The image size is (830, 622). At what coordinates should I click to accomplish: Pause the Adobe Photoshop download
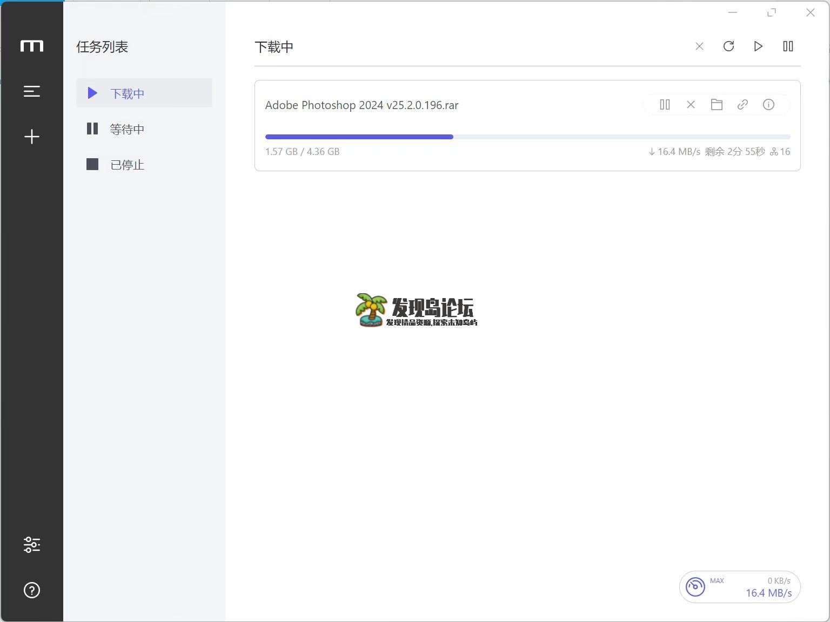tap(665, 105)
